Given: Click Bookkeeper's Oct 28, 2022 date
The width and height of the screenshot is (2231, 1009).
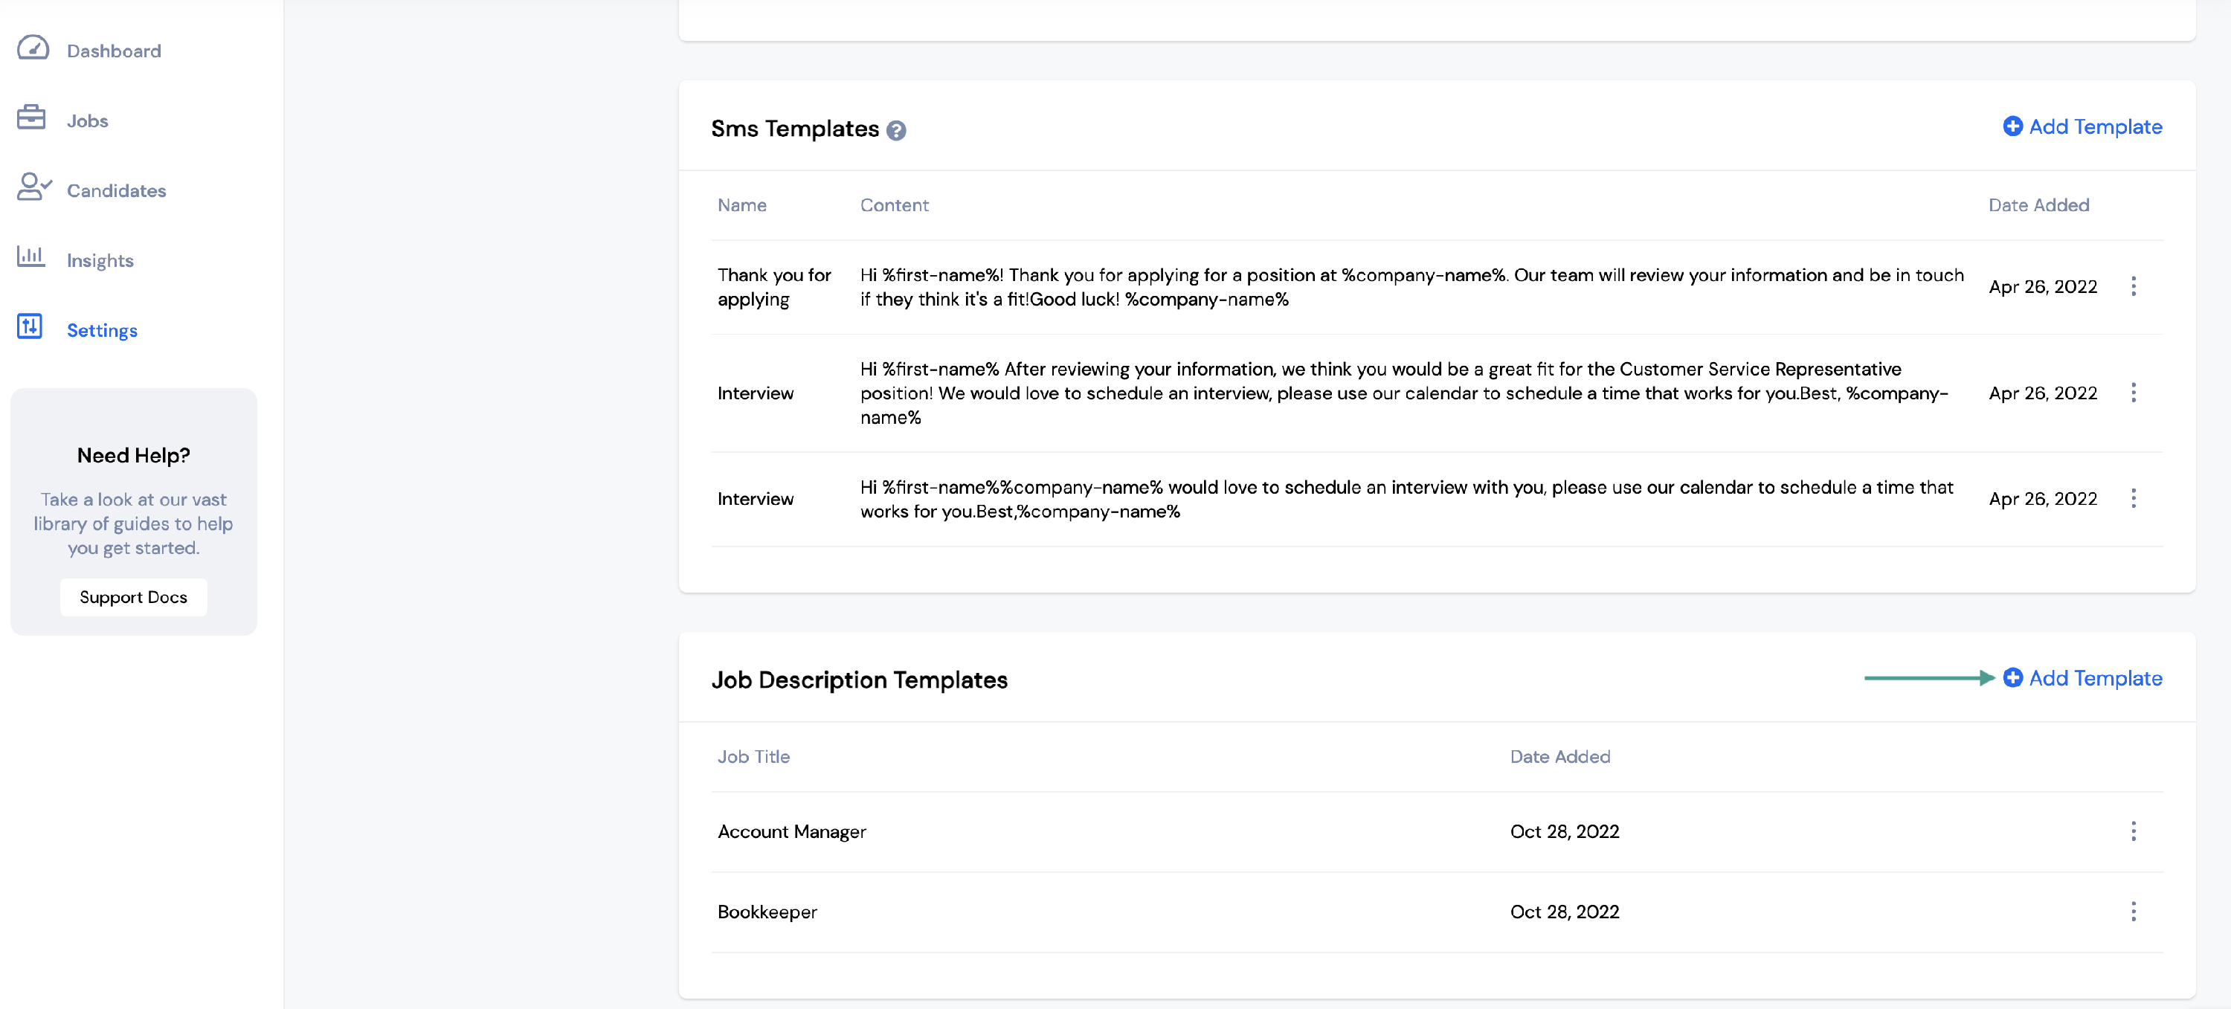Looking at the screenshot, I should [1564, 912].
